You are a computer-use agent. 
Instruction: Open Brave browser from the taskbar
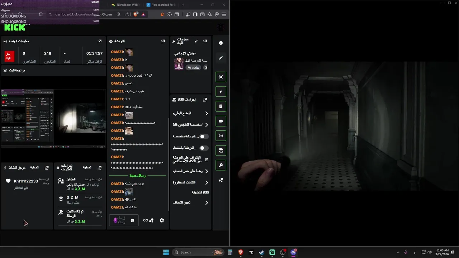[x=241, y=252]
